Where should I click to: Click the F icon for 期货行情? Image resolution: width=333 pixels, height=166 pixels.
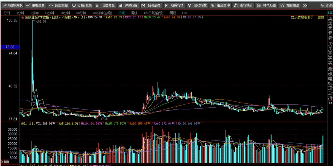[166, 6]
